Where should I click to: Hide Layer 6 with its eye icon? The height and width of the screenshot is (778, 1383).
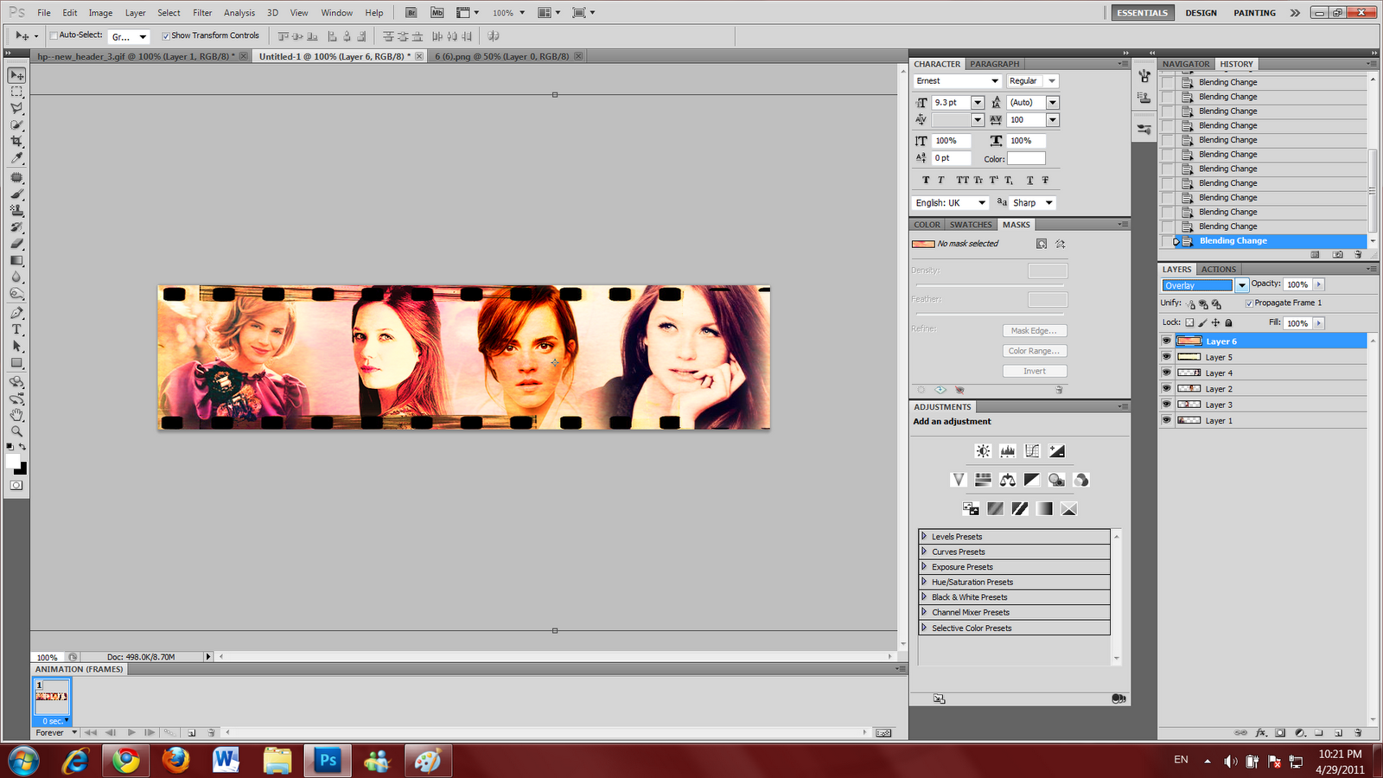[1166, 341]
